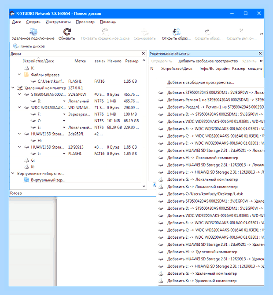Viewport: 273px width, 295px height.
Task: Click the 68.19 GB size value for C:
Action: tap(131, 121)
